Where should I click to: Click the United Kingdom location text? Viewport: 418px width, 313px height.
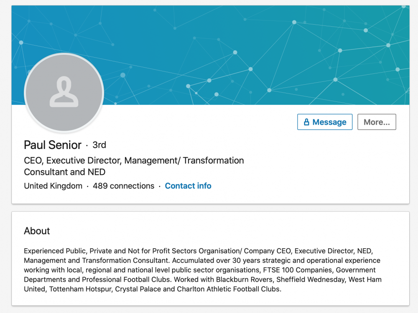(53, 186)
